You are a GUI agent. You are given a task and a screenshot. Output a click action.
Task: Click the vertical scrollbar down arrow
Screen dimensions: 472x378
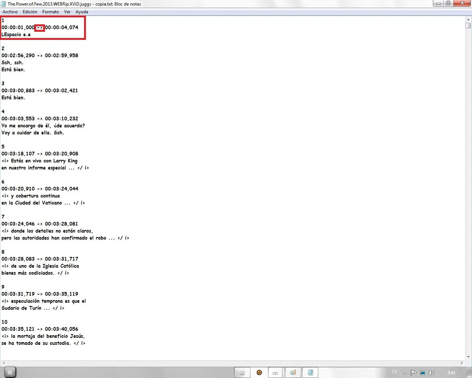(x=468, y=357)
